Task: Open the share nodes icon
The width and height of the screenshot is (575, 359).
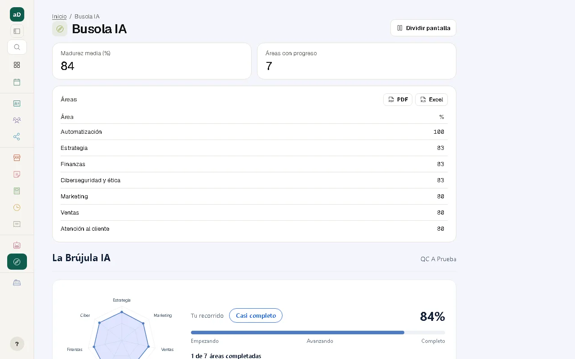Action: point(17,137)
